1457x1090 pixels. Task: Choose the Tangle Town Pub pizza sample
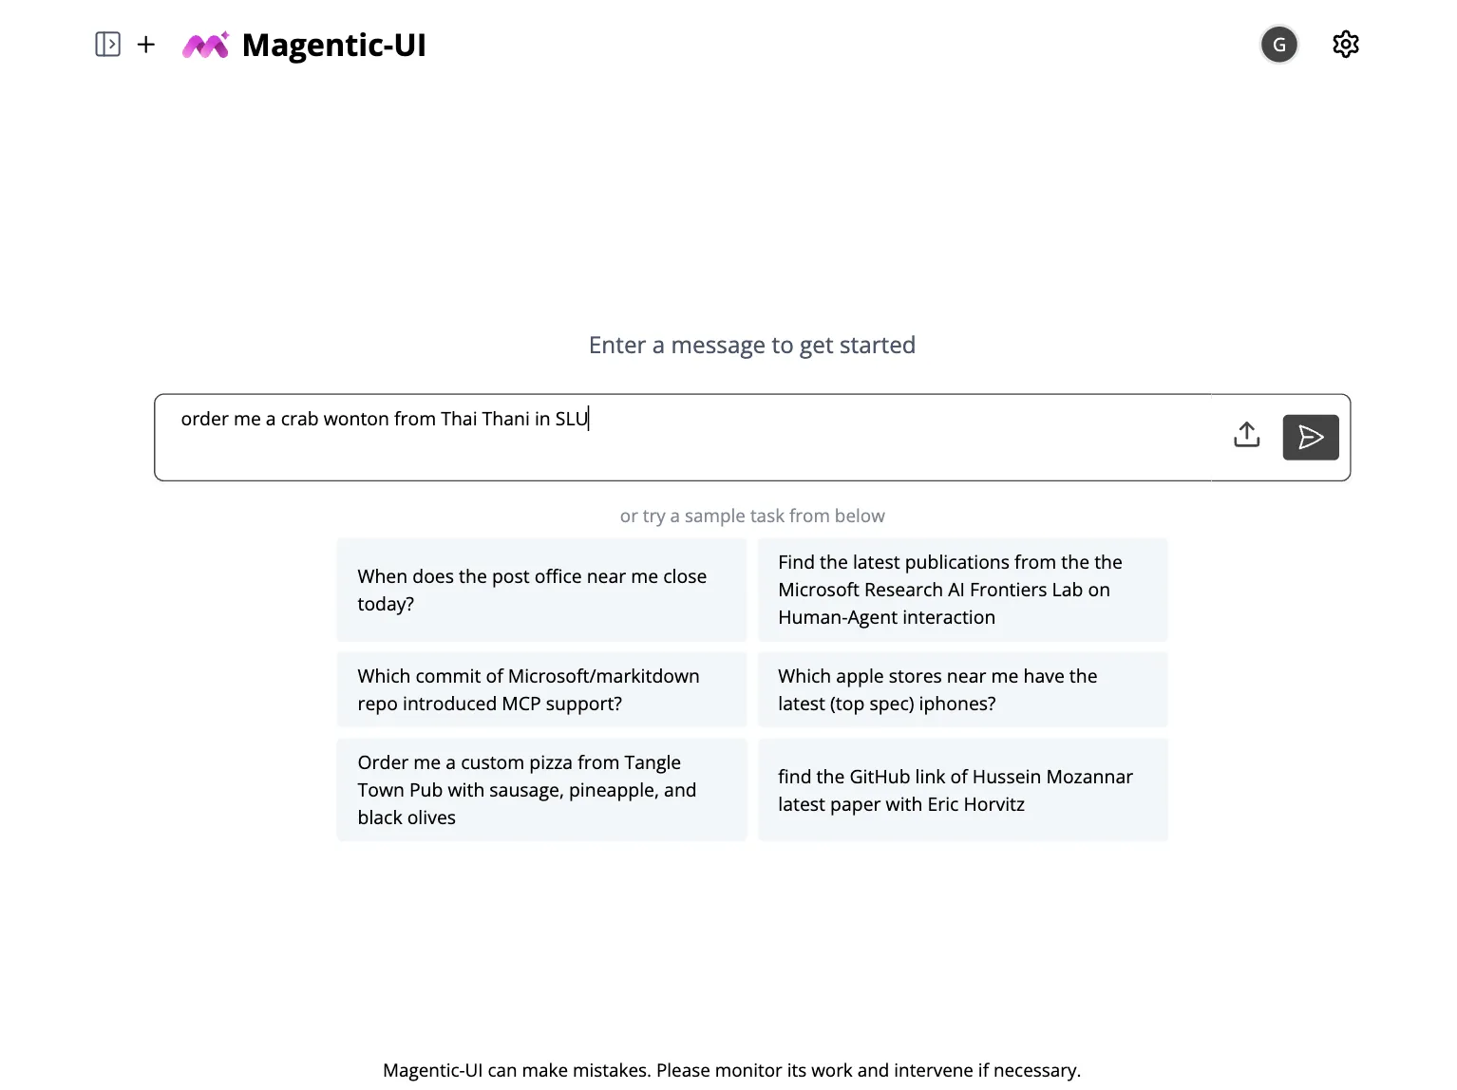(541, 790)
